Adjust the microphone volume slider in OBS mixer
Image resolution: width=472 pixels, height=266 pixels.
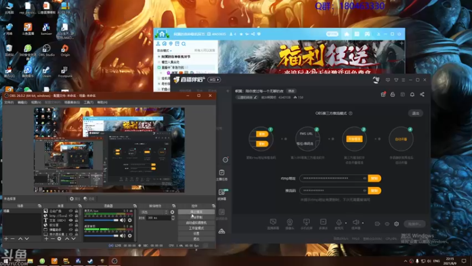click(x=101, y=220)
